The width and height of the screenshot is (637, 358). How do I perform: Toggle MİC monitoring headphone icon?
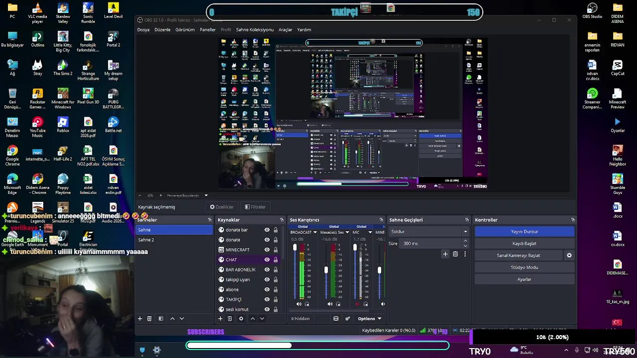[x=366, y=304]
